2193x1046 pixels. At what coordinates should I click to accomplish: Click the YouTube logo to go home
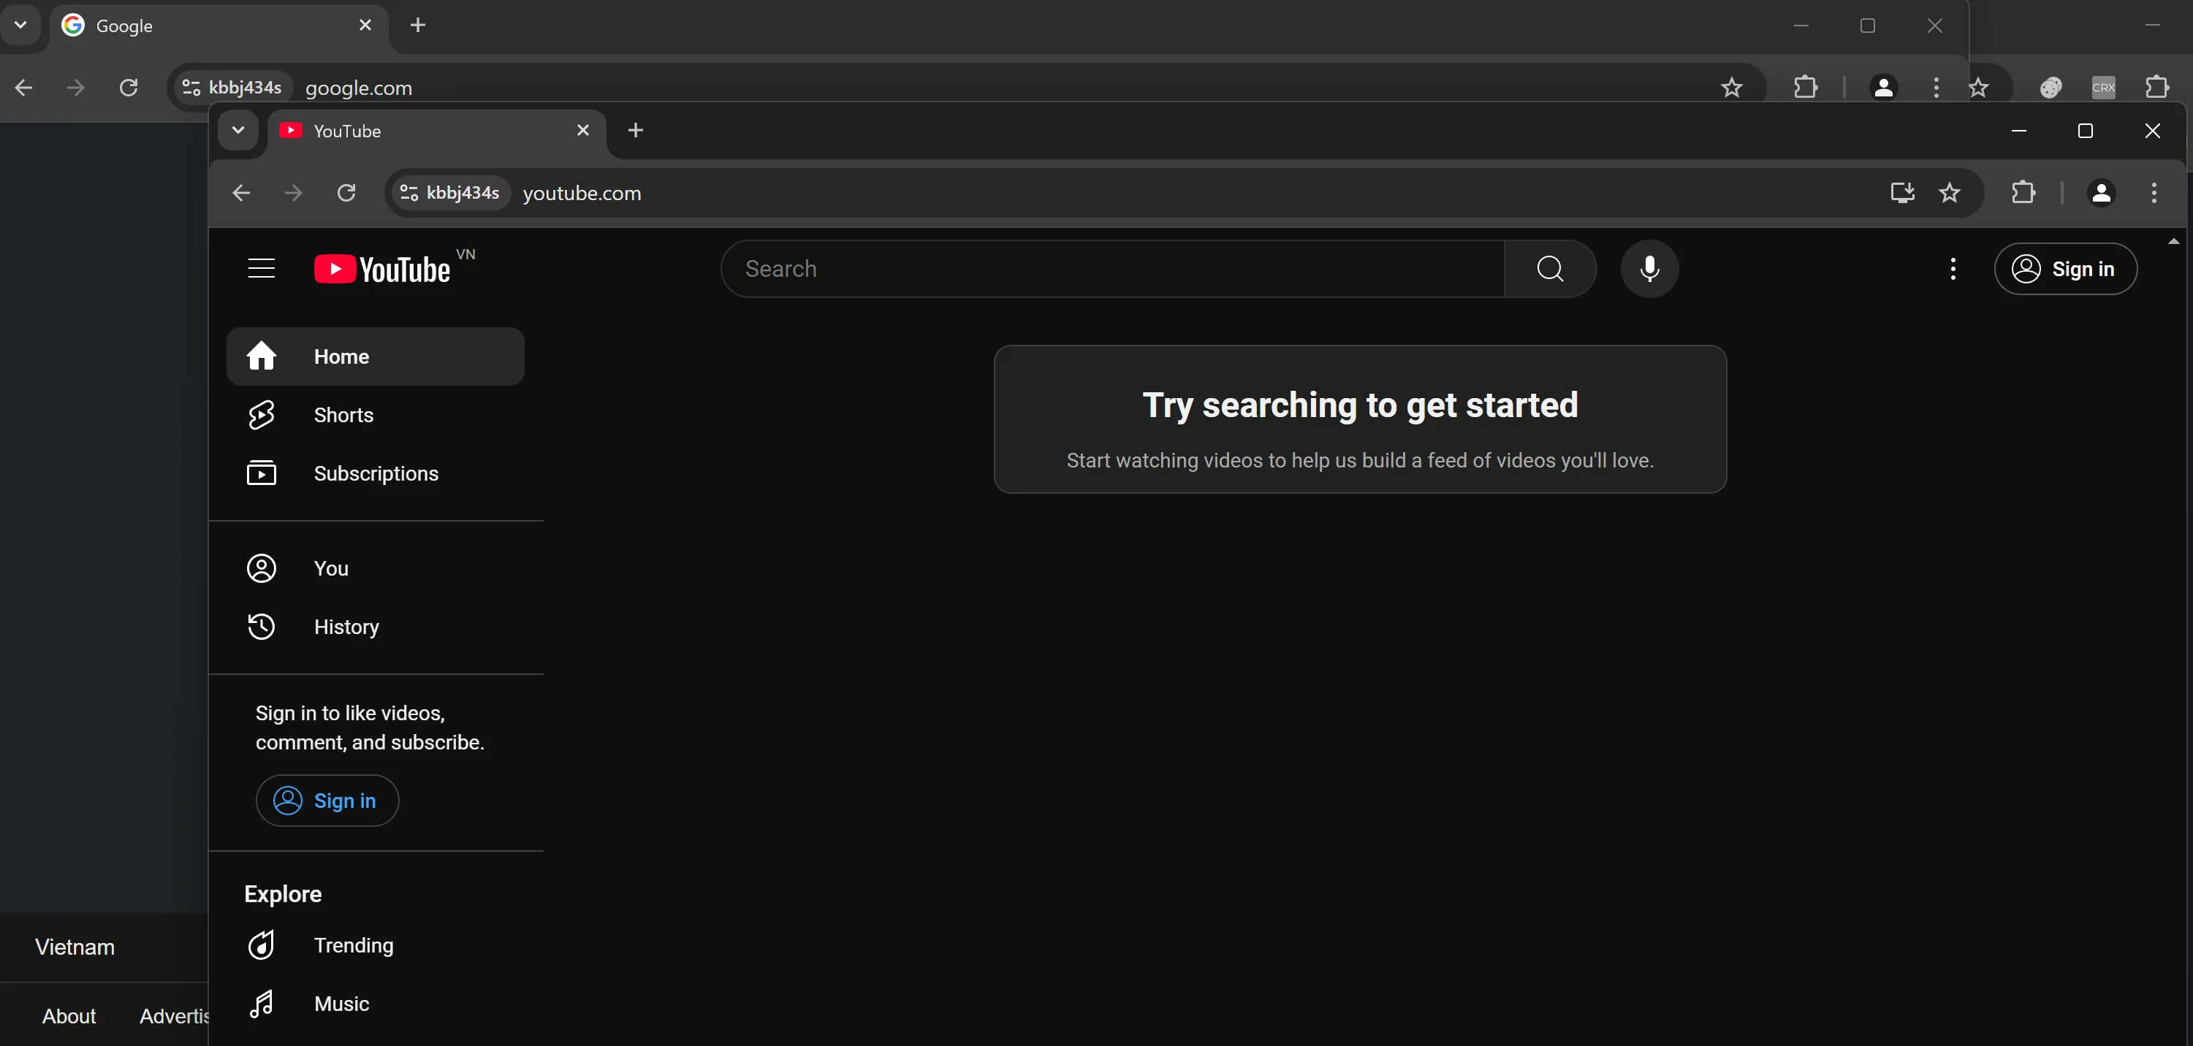point(381,268)
